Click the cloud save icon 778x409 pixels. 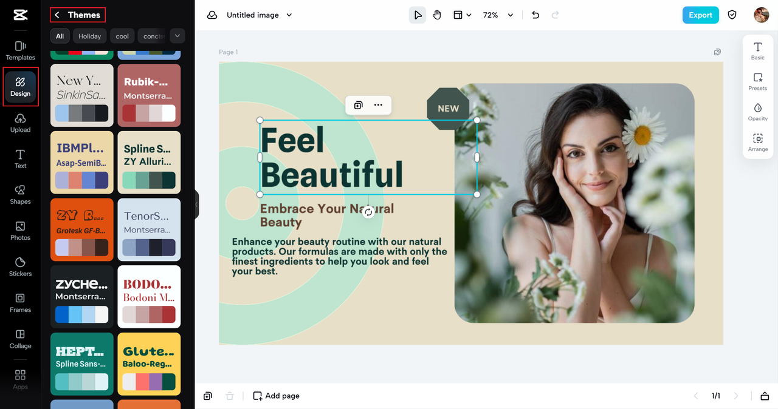coord(212,15)
